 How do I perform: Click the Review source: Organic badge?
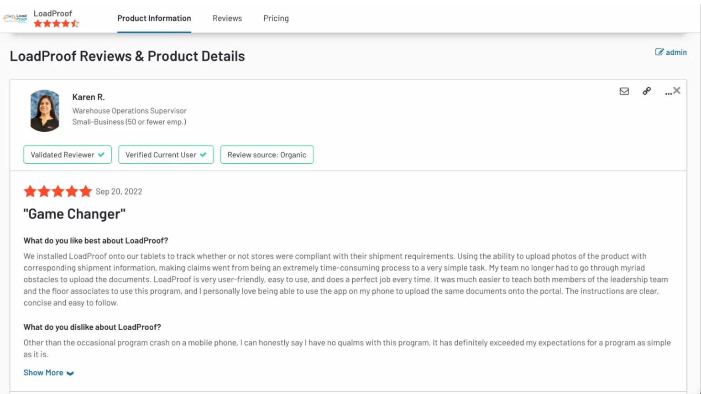coord(267,155)
